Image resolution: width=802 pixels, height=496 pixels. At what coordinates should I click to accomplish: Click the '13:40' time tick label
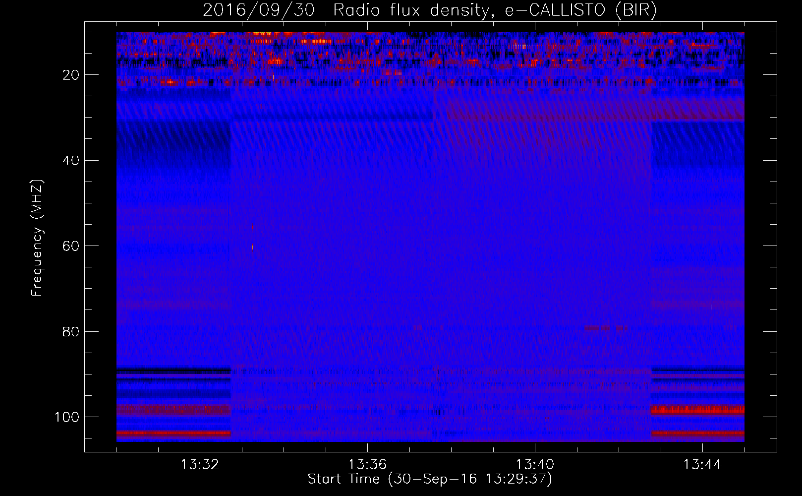click(535, 465)
